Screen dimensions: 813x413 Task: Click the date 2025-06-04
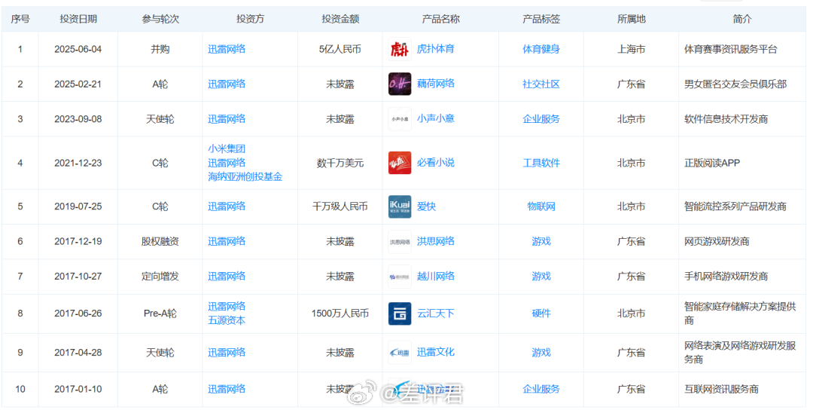pyautogui.click(x=78, y=49)
